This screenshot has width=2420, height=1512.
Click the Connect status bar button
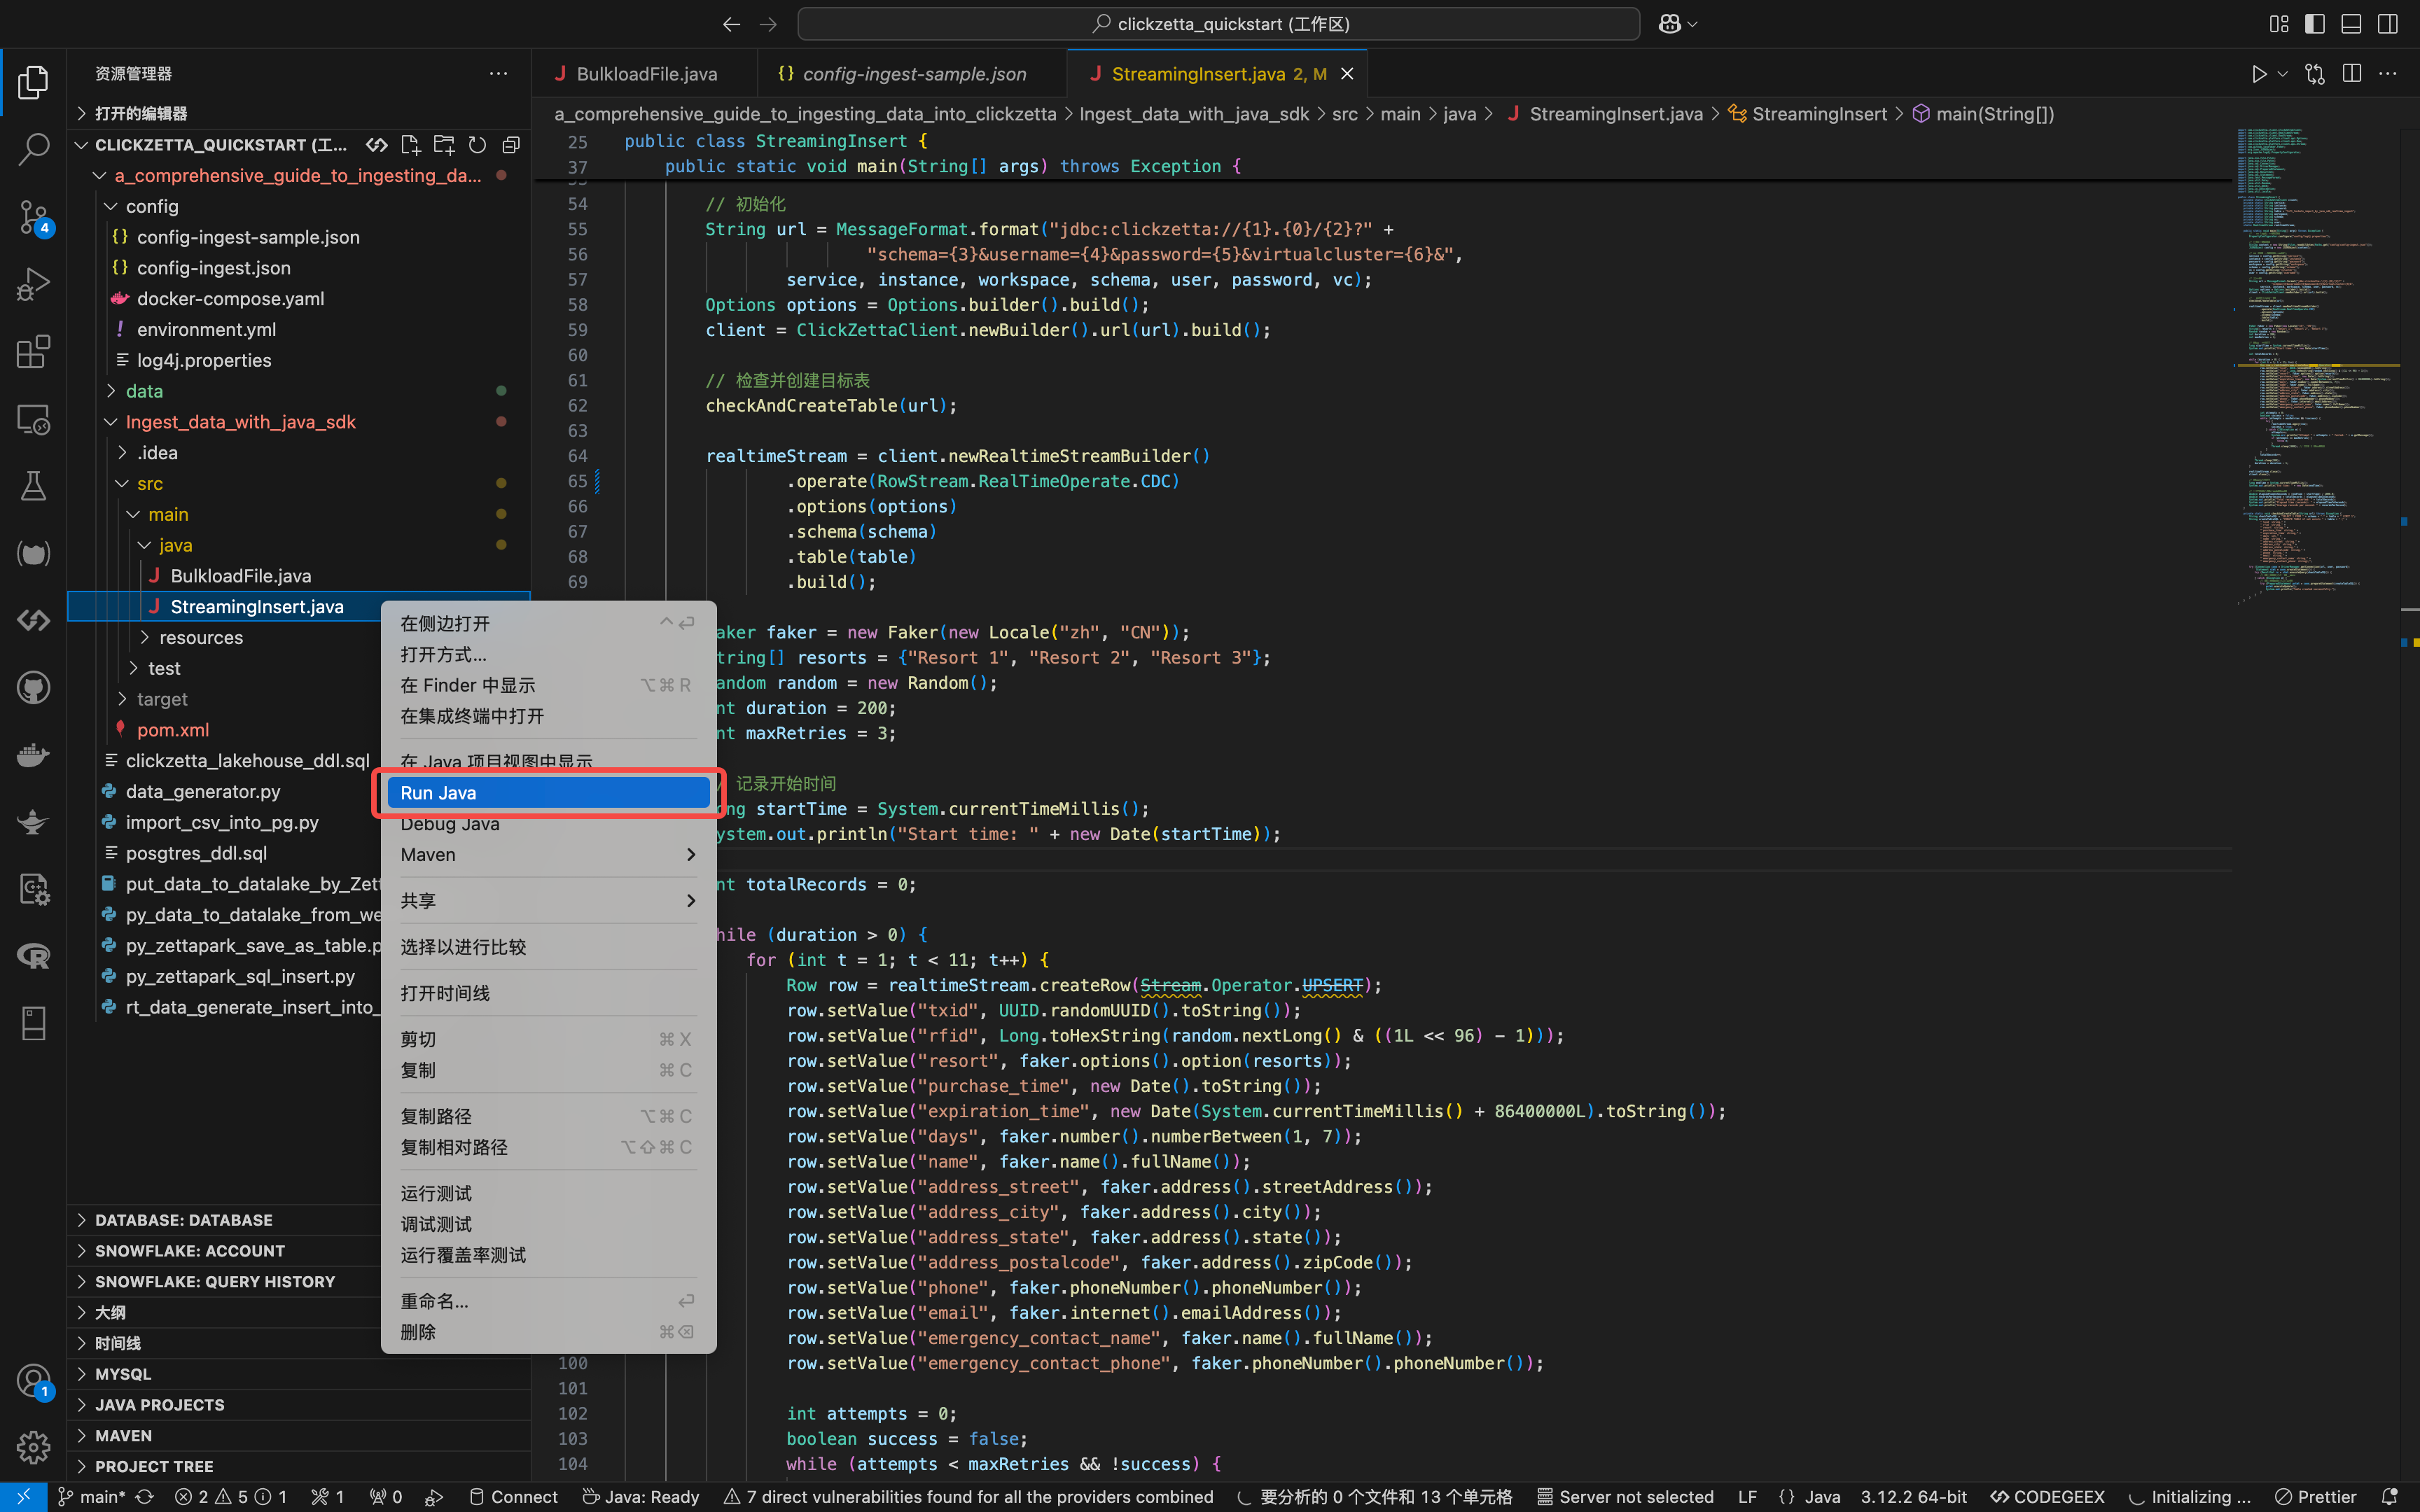click(514, 1497)
